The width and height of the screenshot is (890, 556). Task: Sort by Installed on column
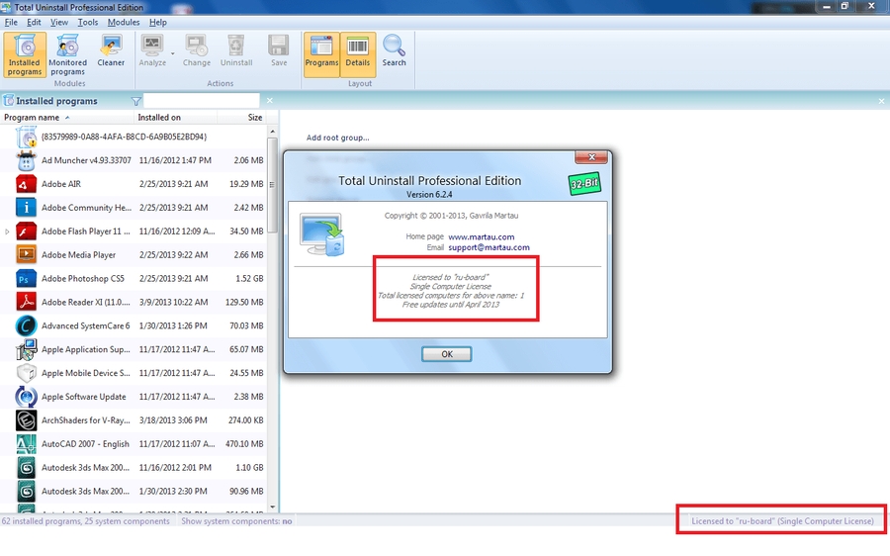point(175,117)
